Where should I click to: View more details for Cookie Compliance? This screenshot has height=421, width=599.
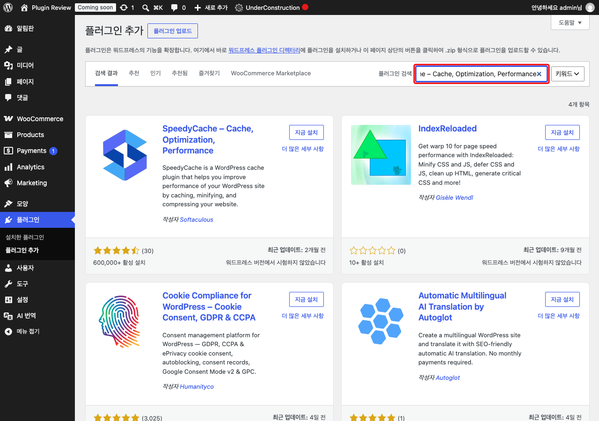click(303, 316)
